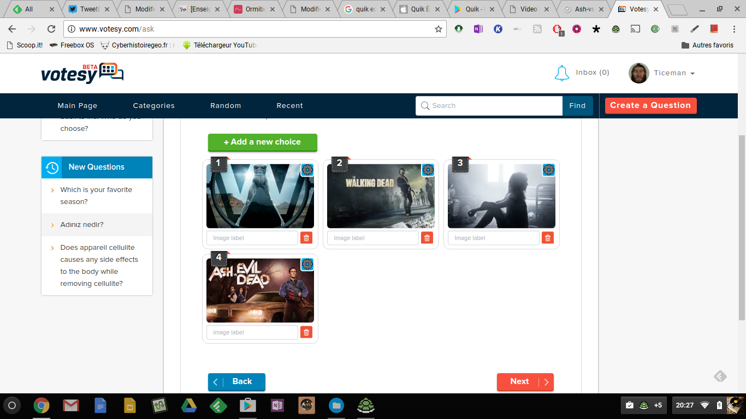Click the Inbox (0) link

tap(593, 73)
